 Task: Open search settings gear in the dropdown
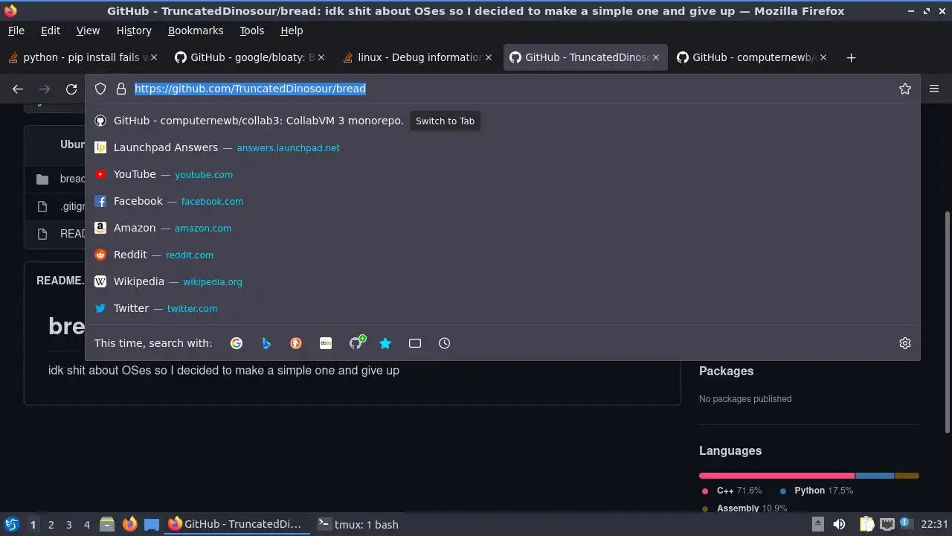[905, 343]
